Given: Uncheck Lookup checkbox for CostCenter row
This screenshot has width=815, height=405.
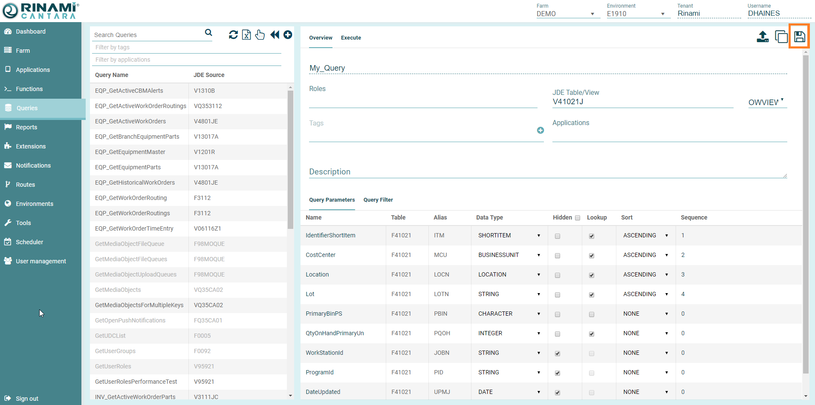Looking at the screenshot, I should [x=591, y=256].
